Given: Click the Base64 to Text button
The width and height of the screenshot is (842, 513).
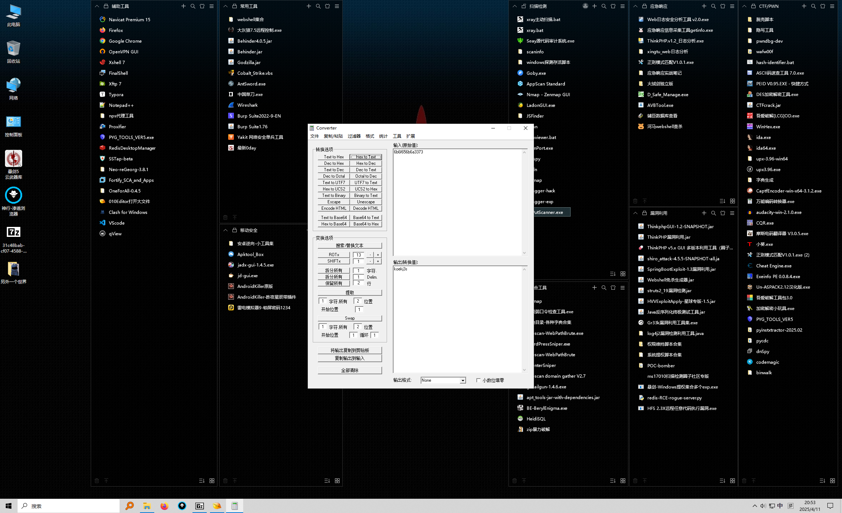Looking at the screenshot, I should (x=366, y=218).
